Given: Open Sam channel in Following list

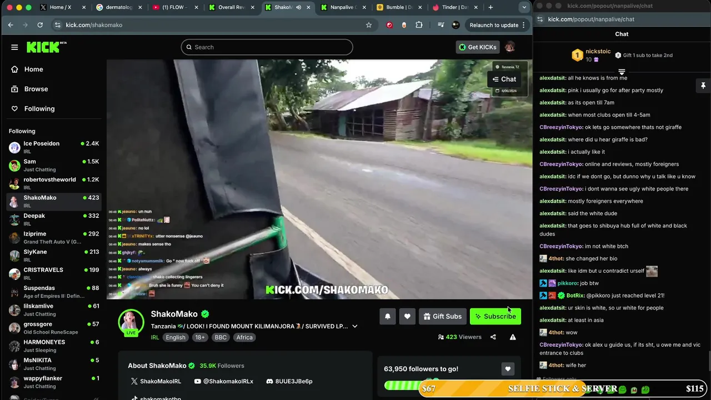Looking at the screenshot, I should coord(53,166).
